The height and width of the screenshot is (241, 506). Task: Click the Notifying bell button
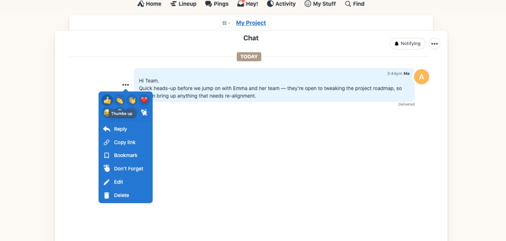tap(407, 43)
